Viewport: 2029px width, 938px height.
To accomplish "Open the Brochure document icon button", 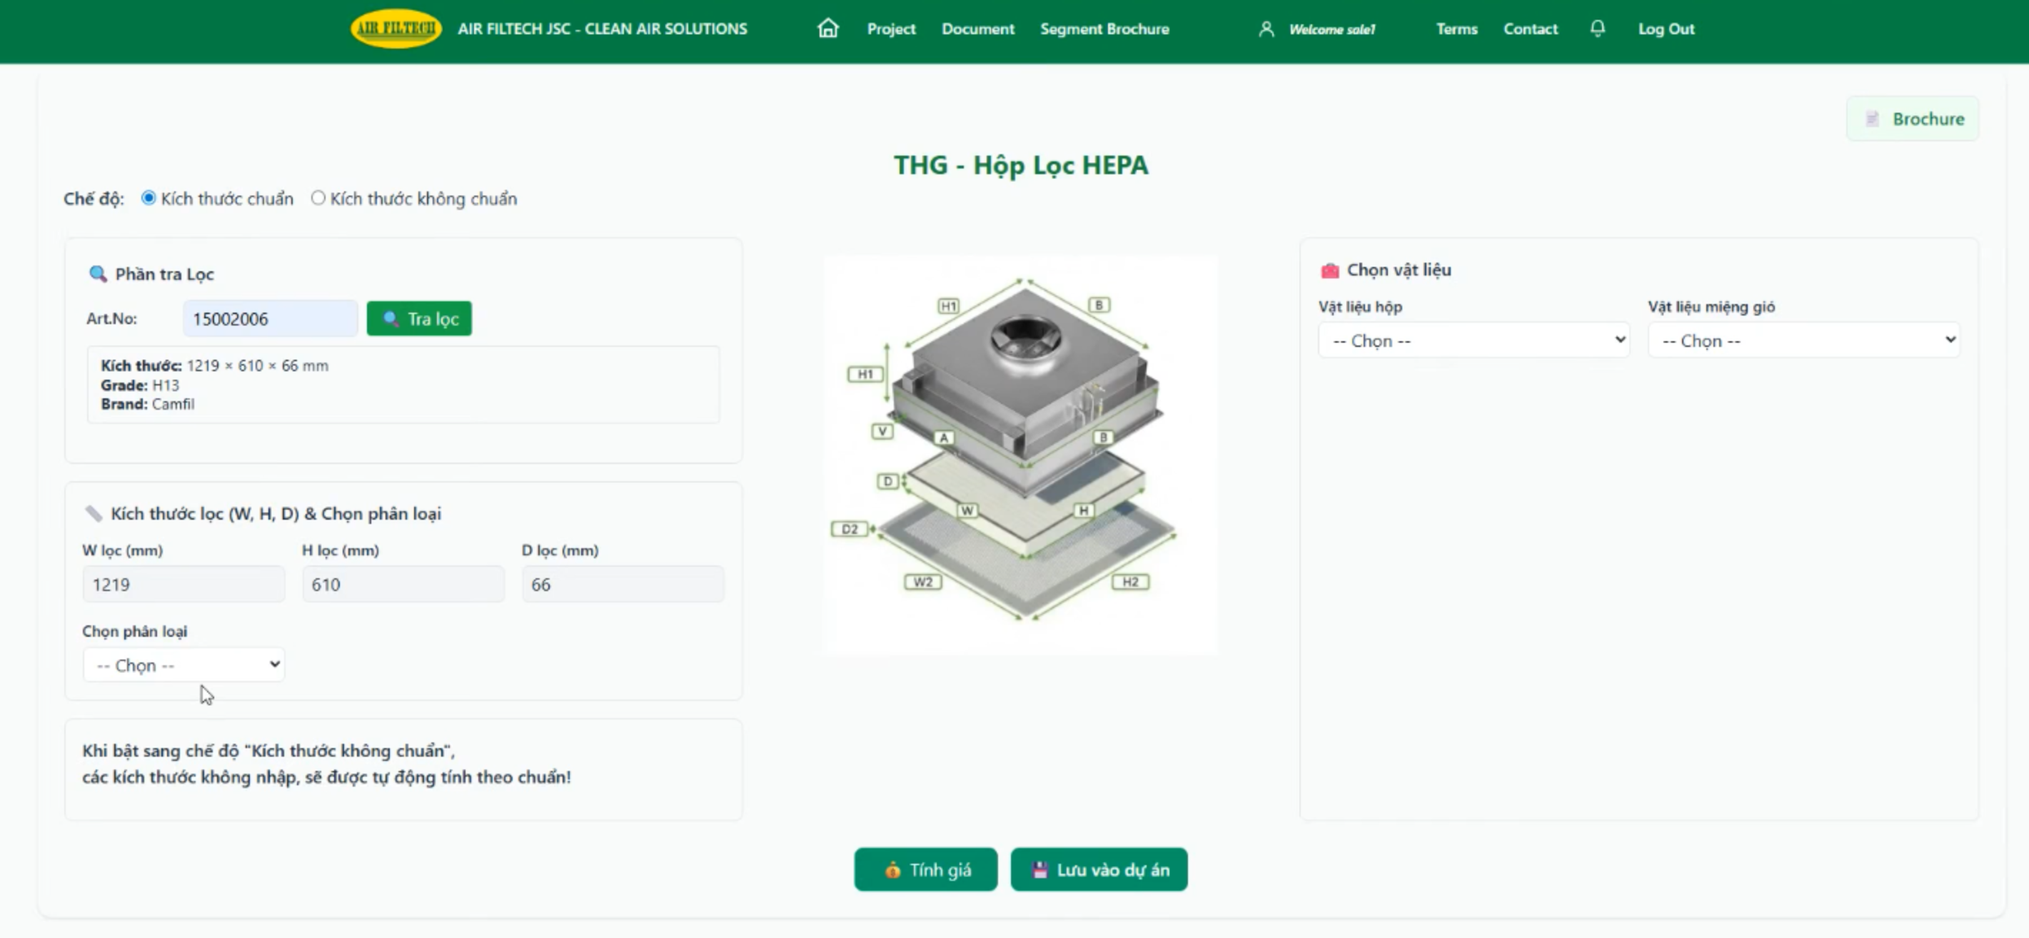I will pos(1913,119).
